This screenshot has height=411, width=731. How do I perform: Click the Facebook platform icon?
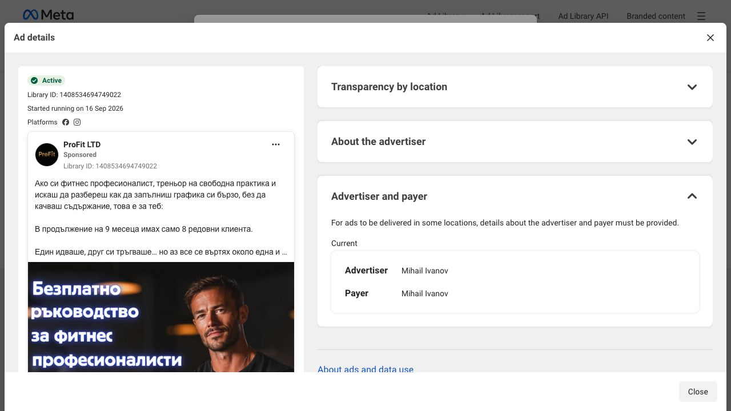point(66,122)
